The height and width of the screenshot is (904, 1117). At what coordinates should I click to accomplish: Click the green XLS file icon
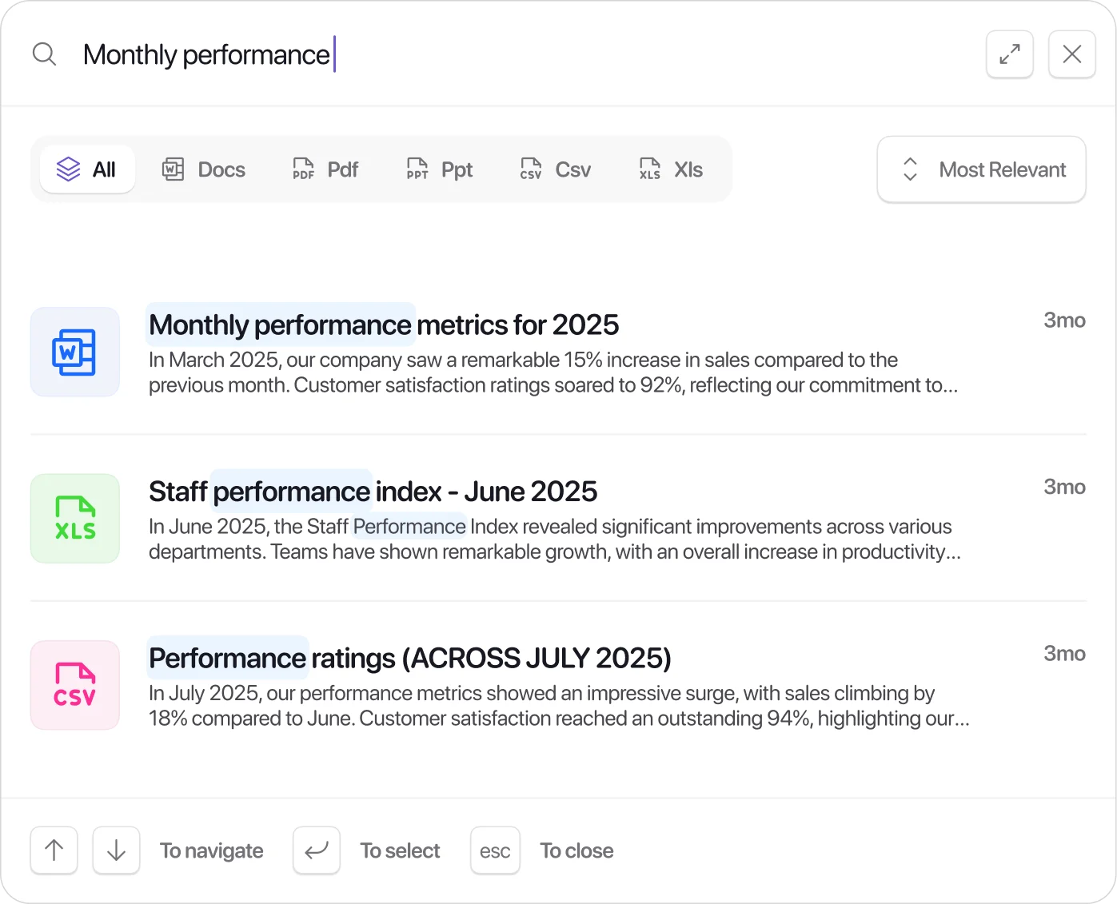tap(75, 519)
